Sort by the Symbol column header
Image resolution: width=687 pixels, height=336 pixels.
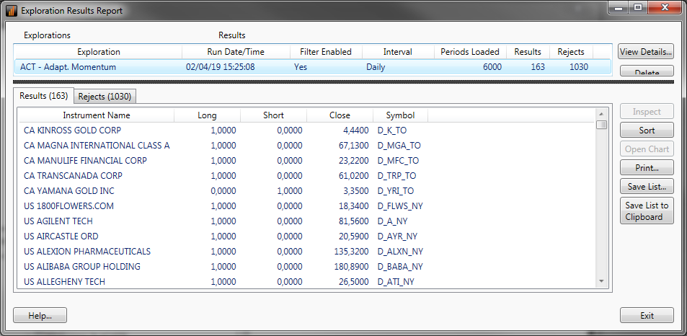pos(400,115)
